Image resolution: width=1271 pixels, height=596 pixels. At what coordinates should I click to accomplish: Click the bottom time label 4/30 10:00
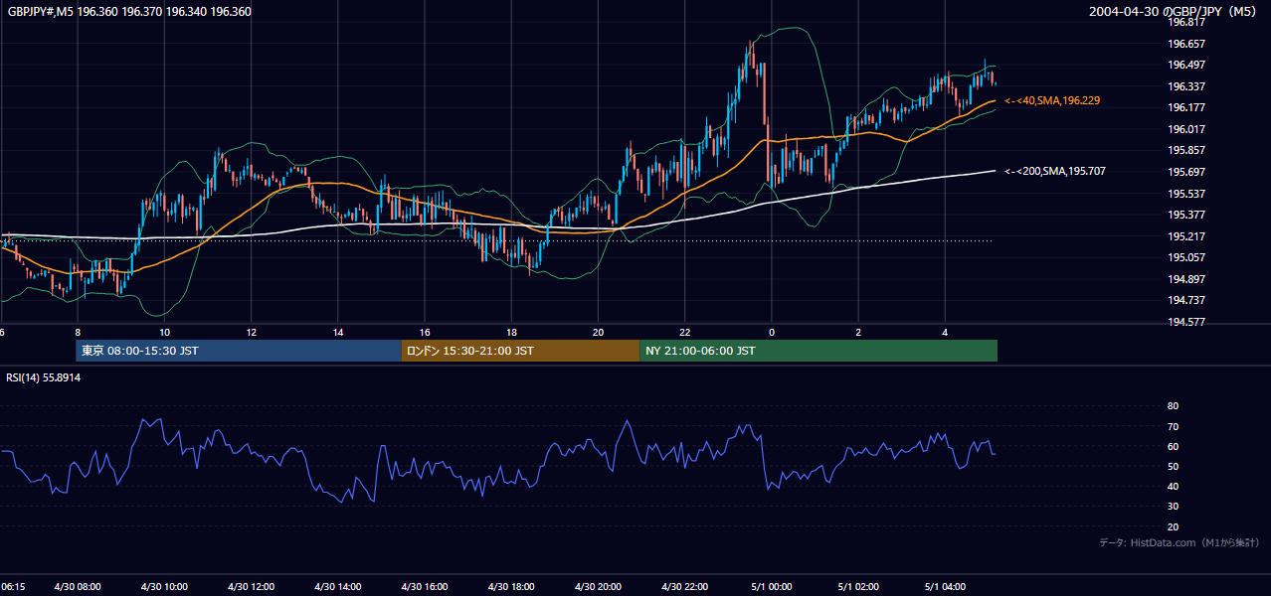click(163, 587)
